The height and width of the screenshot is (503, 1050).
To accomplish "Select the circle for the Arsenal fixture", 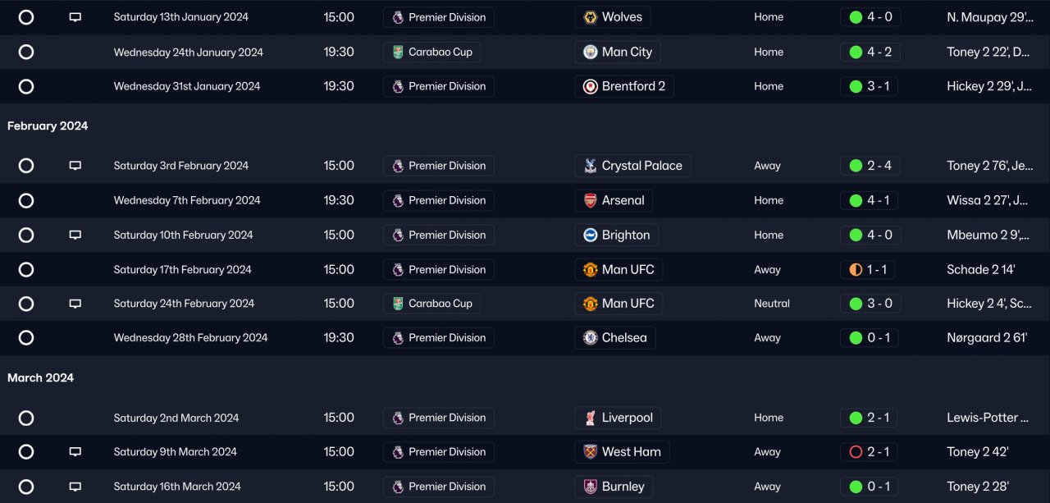I will coord(26,200).
